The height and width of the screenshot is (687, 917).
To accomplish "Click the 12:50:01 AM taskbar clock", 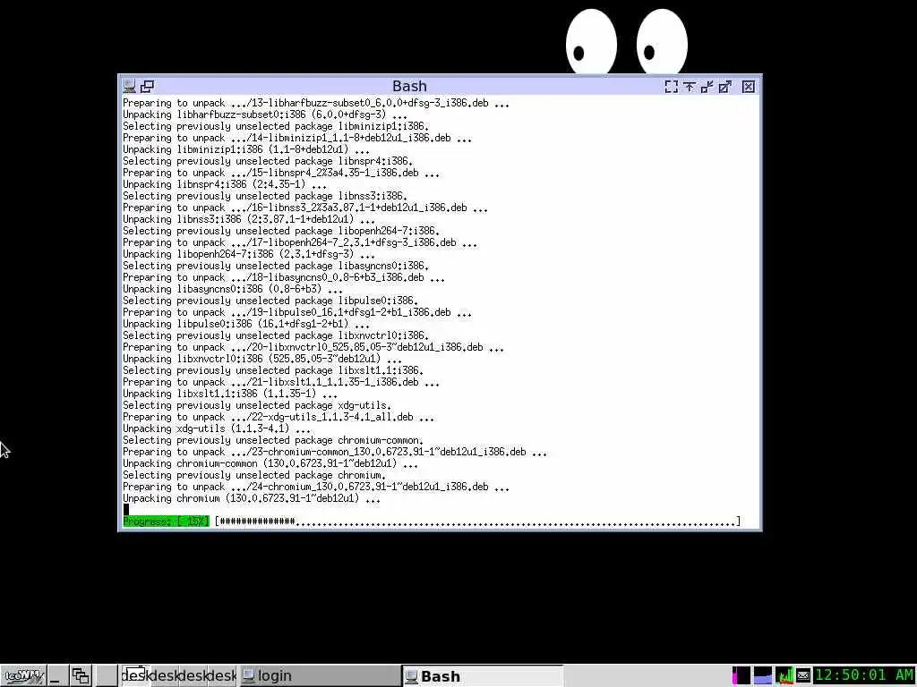I will (x=864, y=676).
